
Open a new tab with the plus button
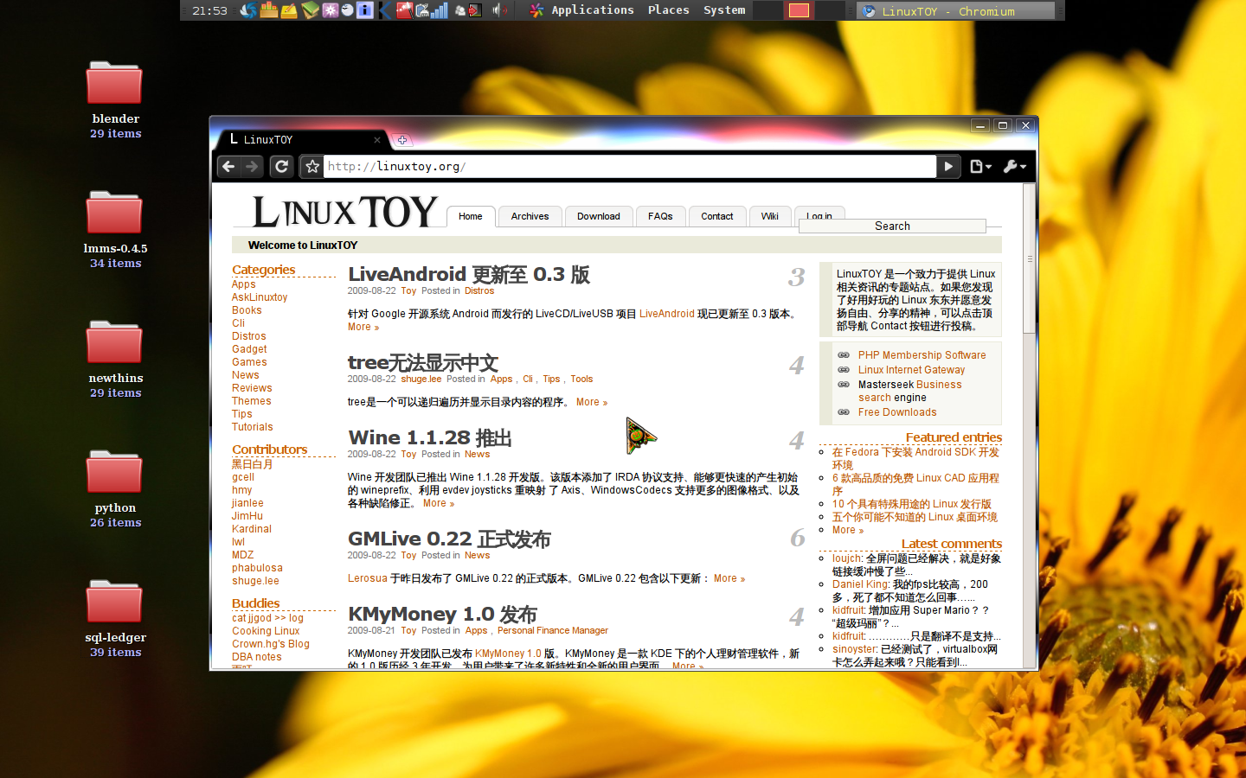point(402,140)
